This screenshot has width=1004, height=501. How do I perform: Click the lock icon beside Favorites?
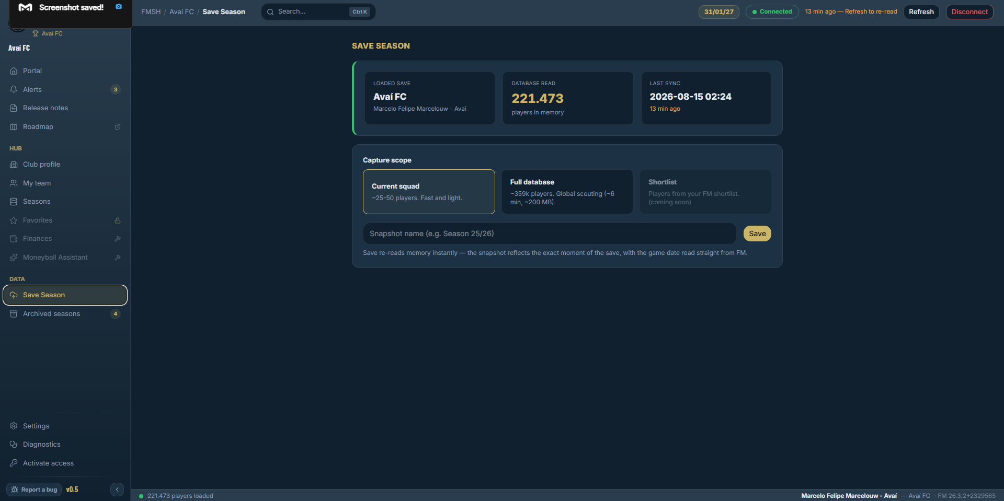pyautogui.click(x=118, y=220)
